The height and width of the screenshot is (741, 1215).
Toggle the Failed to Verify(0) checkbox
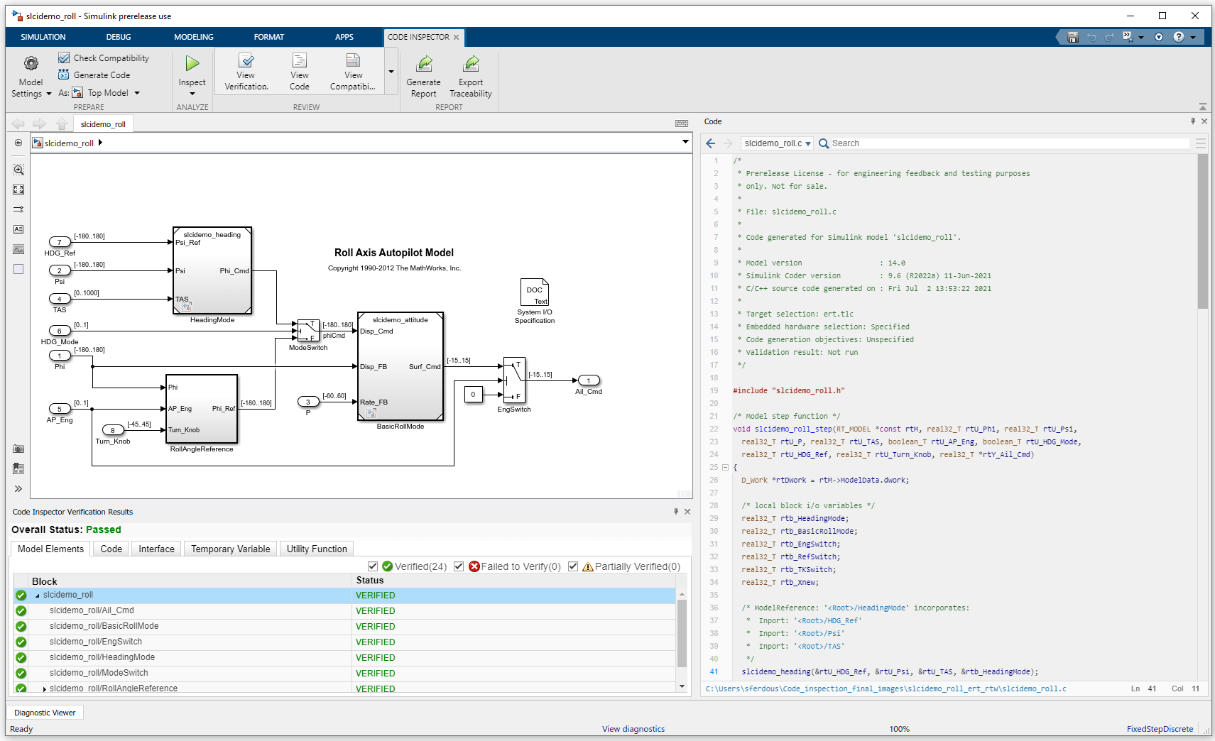(x=459, y=566)
